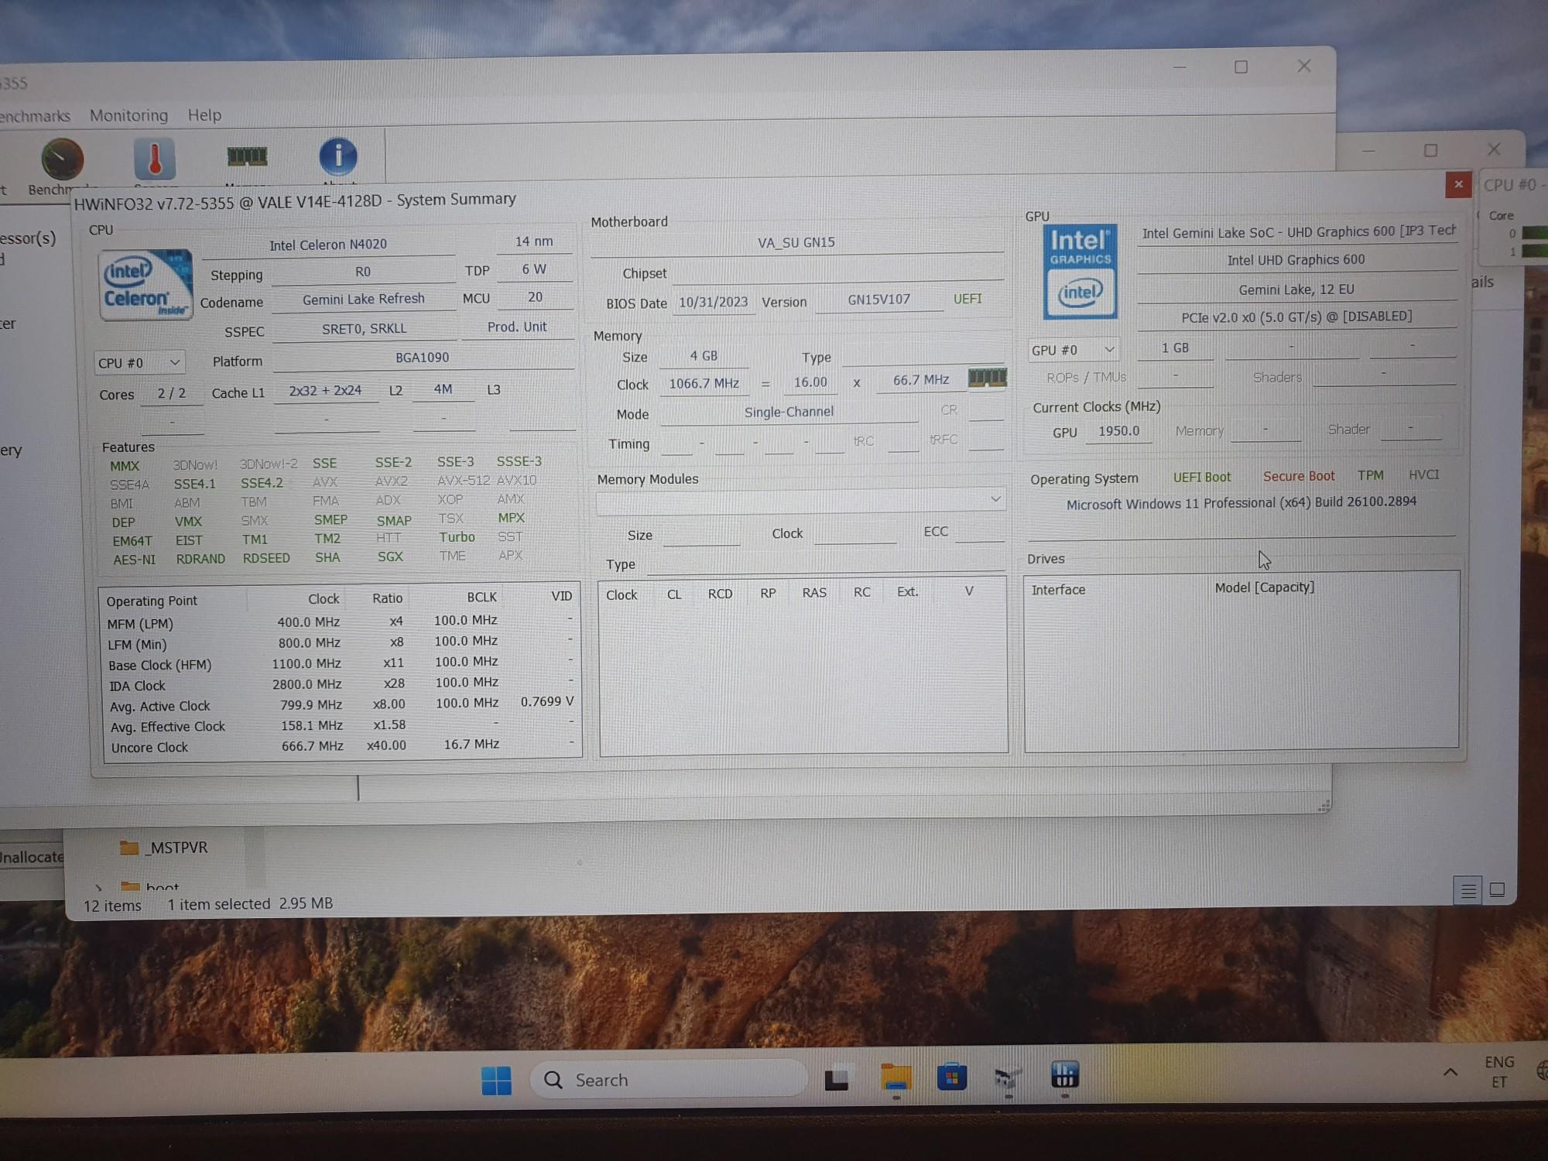This screenshot has width=1548, height=1161.
Task: Click the BIOS version 'GN15V107'
Action: click(x=879, y=300)
